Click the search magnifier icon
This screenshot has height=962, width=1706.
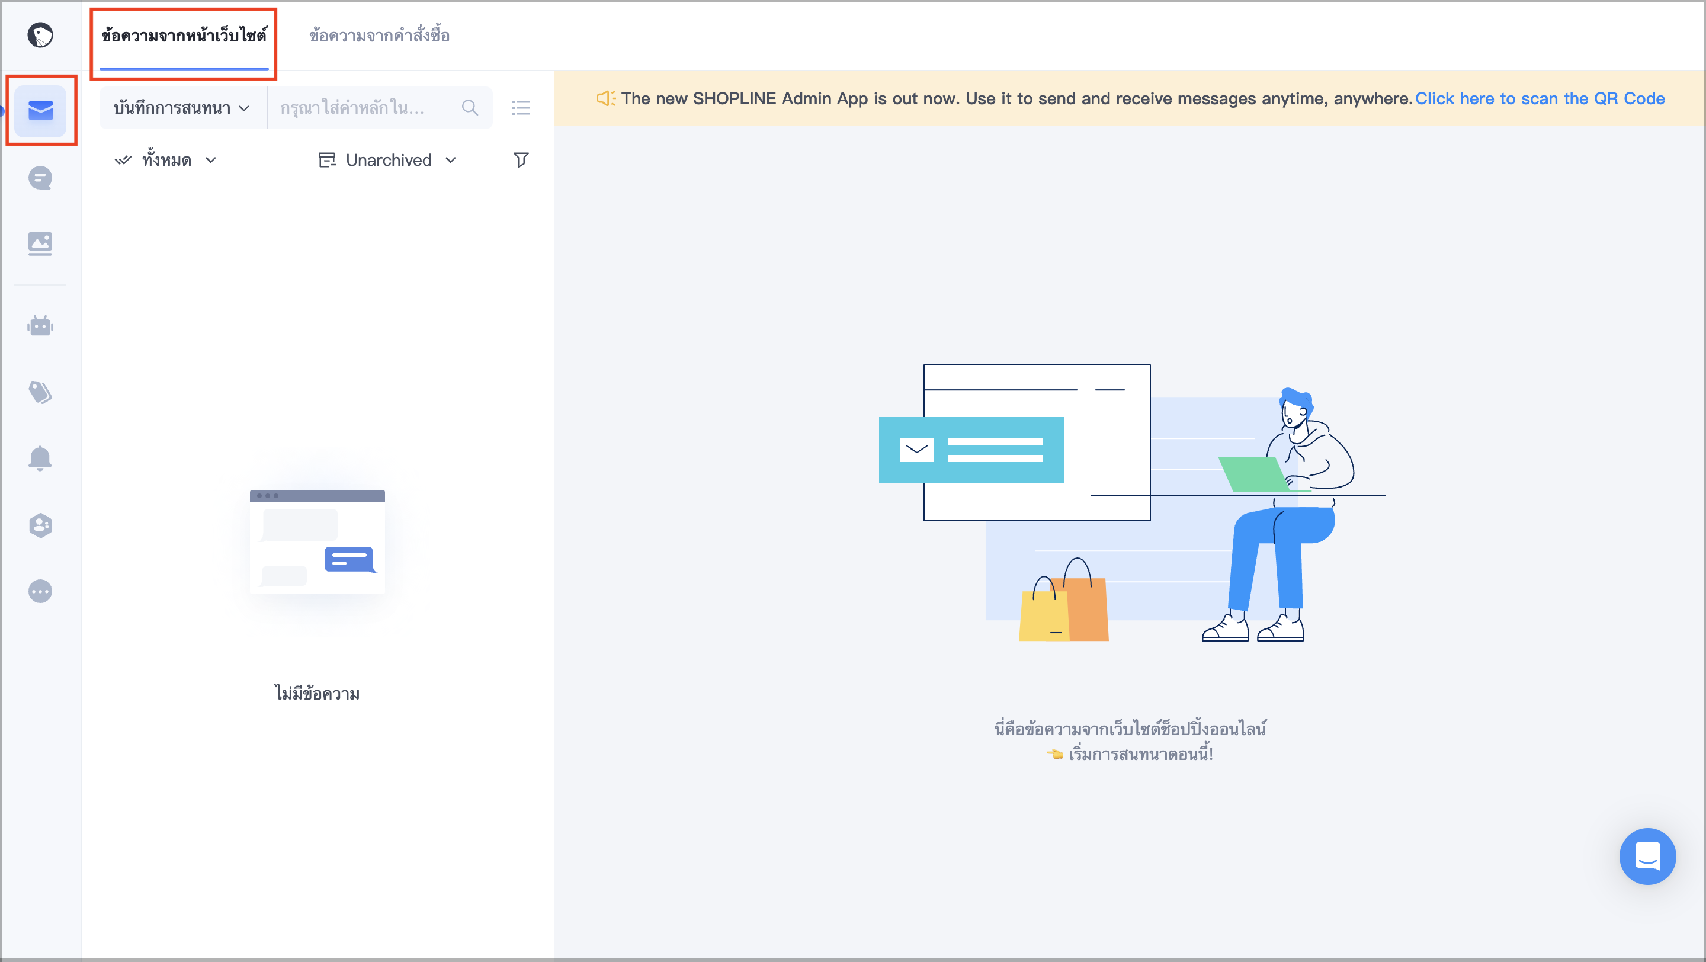tap(470, 108)
